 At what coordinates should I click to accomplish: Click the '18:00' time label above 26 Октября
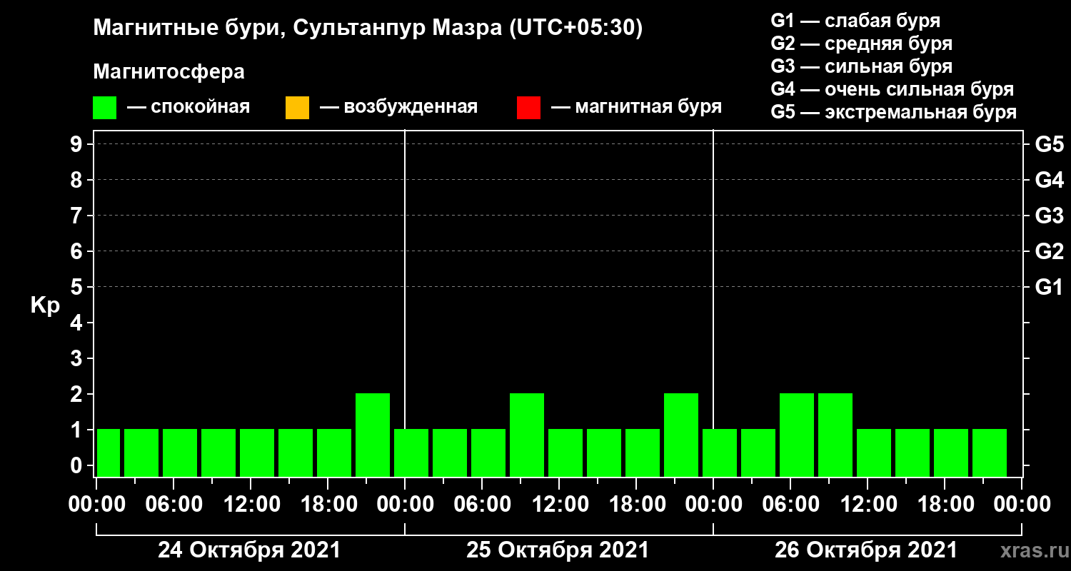[945, 504]
